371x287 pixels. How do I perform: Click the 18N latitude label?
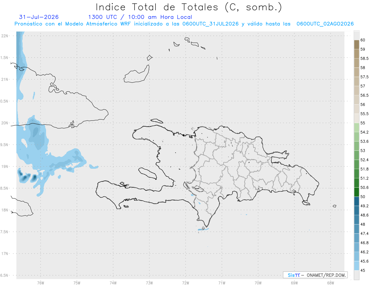coord(4,210)
